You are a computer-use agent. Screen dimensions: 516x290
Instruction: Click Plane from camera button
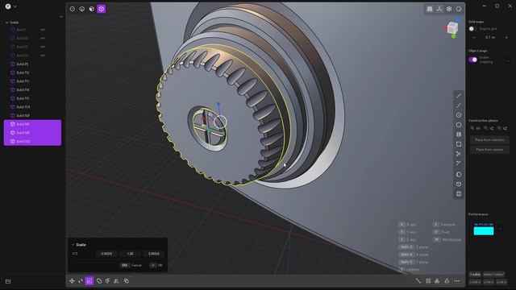489,150
